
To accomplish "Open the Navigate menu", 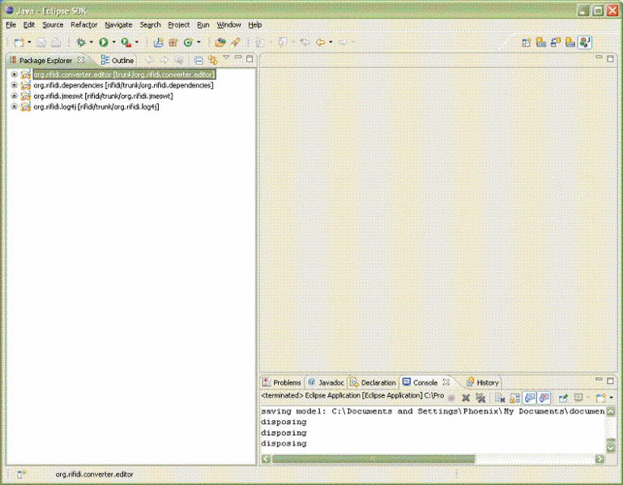I will coord(118,24).
